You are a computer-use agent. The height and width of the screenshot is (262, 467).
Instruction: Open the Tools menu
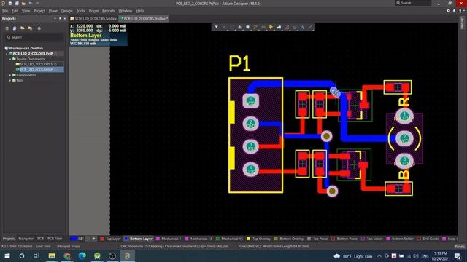pyautogui.click(x=80, y=11)
